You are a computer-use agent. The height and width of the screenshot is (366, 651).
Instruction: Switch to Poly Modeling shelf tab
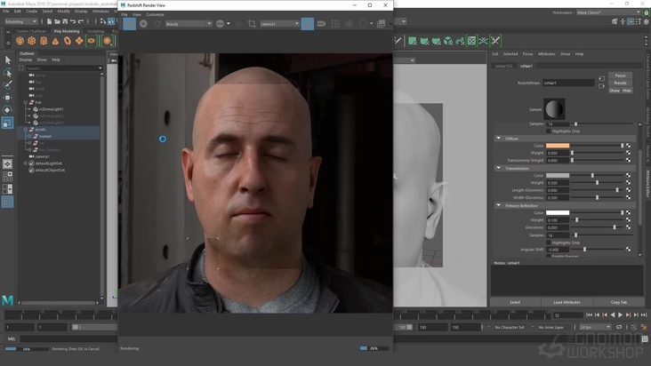[67, 31]
